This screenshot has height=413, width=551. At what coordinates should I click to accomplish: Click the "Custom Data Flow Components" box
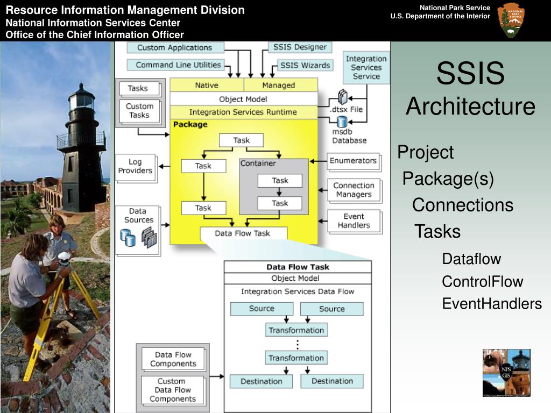pos(173,390)
